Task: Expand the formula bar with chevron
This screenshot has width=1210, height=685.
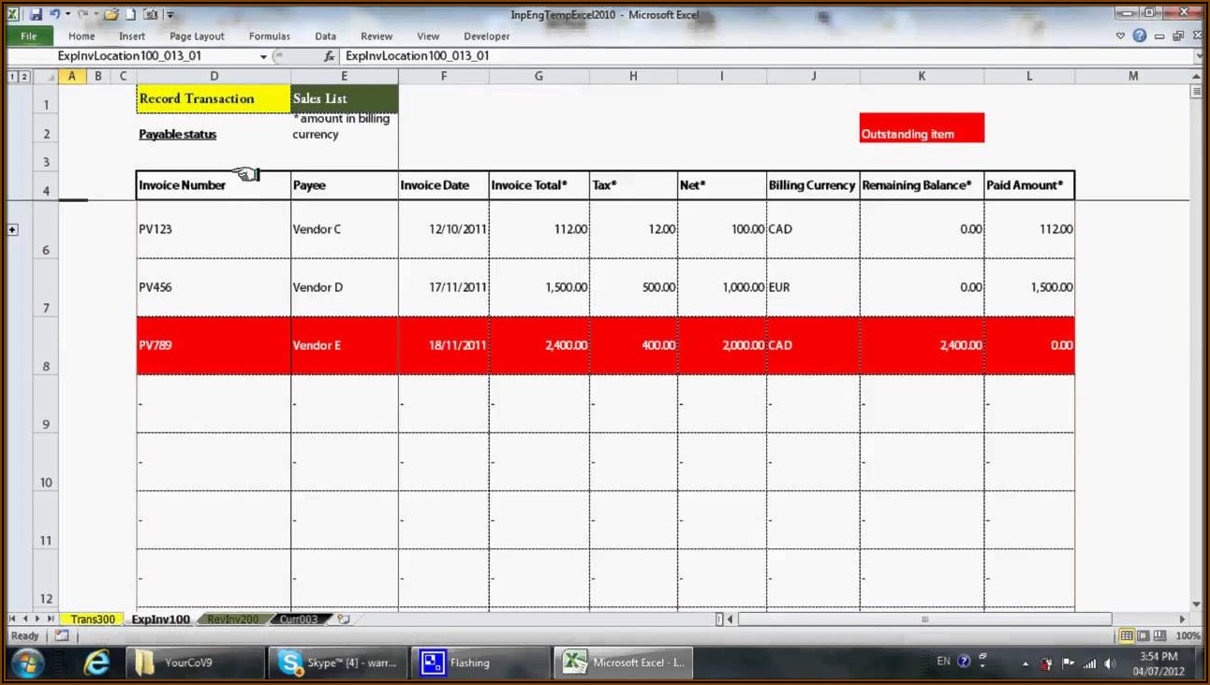Action: tap(1200, 57)
